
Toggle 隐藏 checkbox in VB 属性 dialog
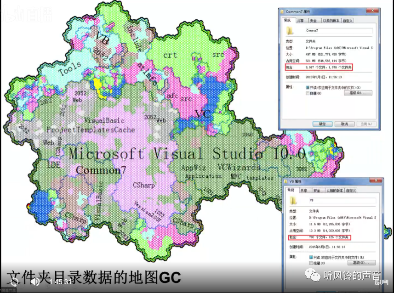[311, 263]
